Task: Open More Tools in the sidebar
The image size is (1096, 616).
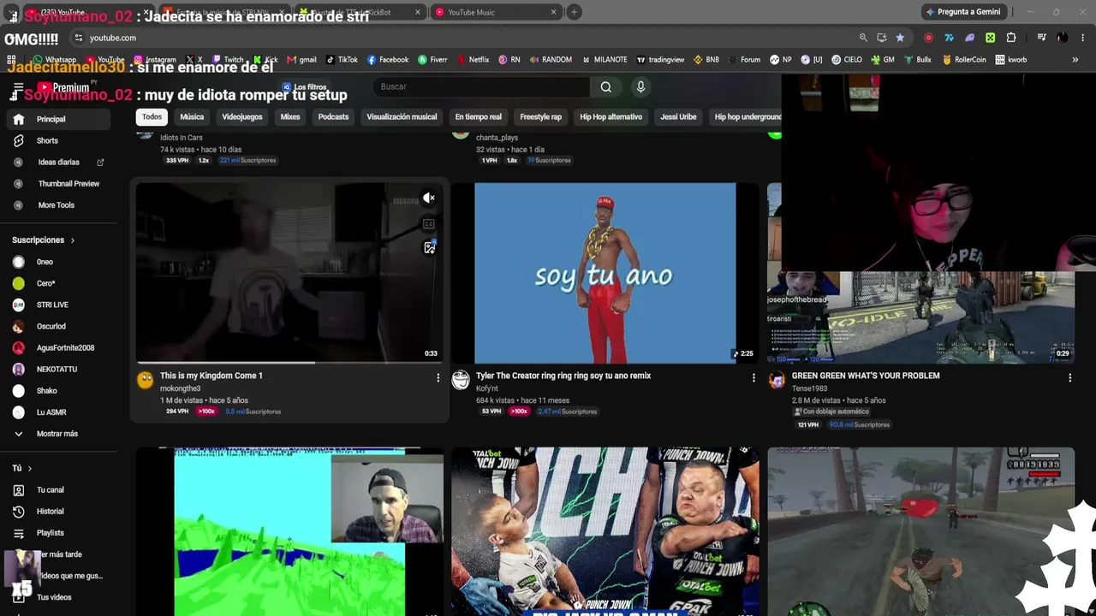Action: (57, 205)
